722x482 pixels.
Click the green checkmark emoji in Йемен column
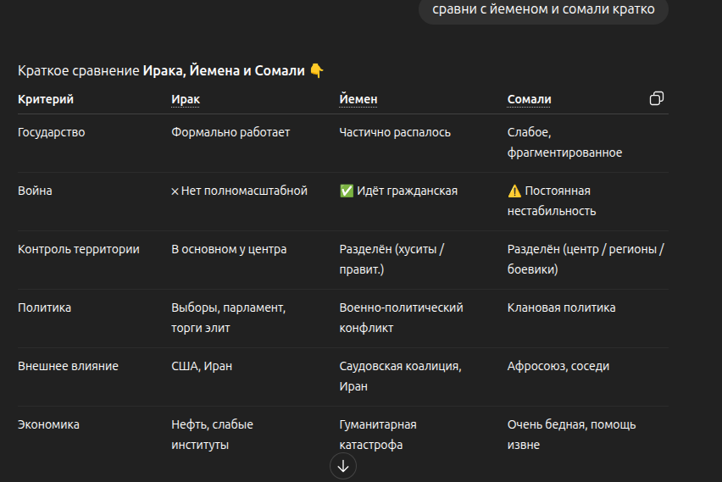click(347, 191)
